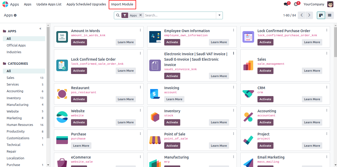337x167 pixels.
Task: Activate the Website app
Action: coord(79,122)
